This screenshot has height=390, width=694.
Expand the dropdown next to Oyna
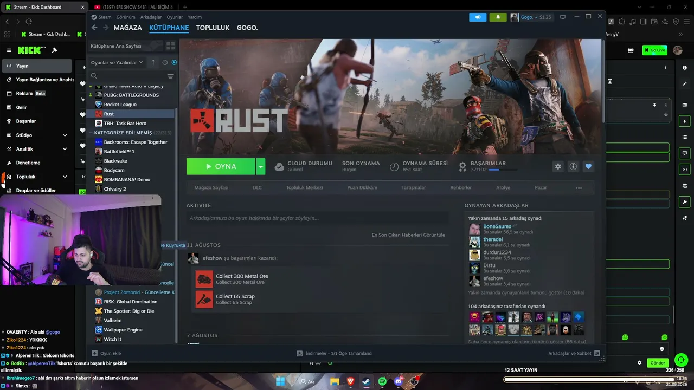(261, 166)
